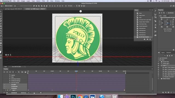This screenshot has width=175, height=98.
Task: Expand 3D Lights timeline track
Action: pos(5,85)
